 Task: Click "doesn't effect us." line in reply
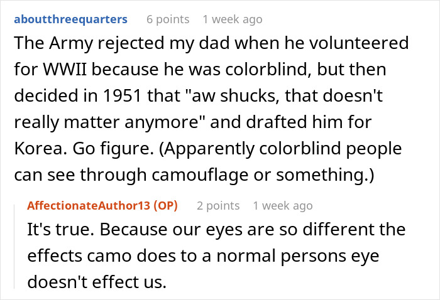pyautogui.click(x=97, y=282)
